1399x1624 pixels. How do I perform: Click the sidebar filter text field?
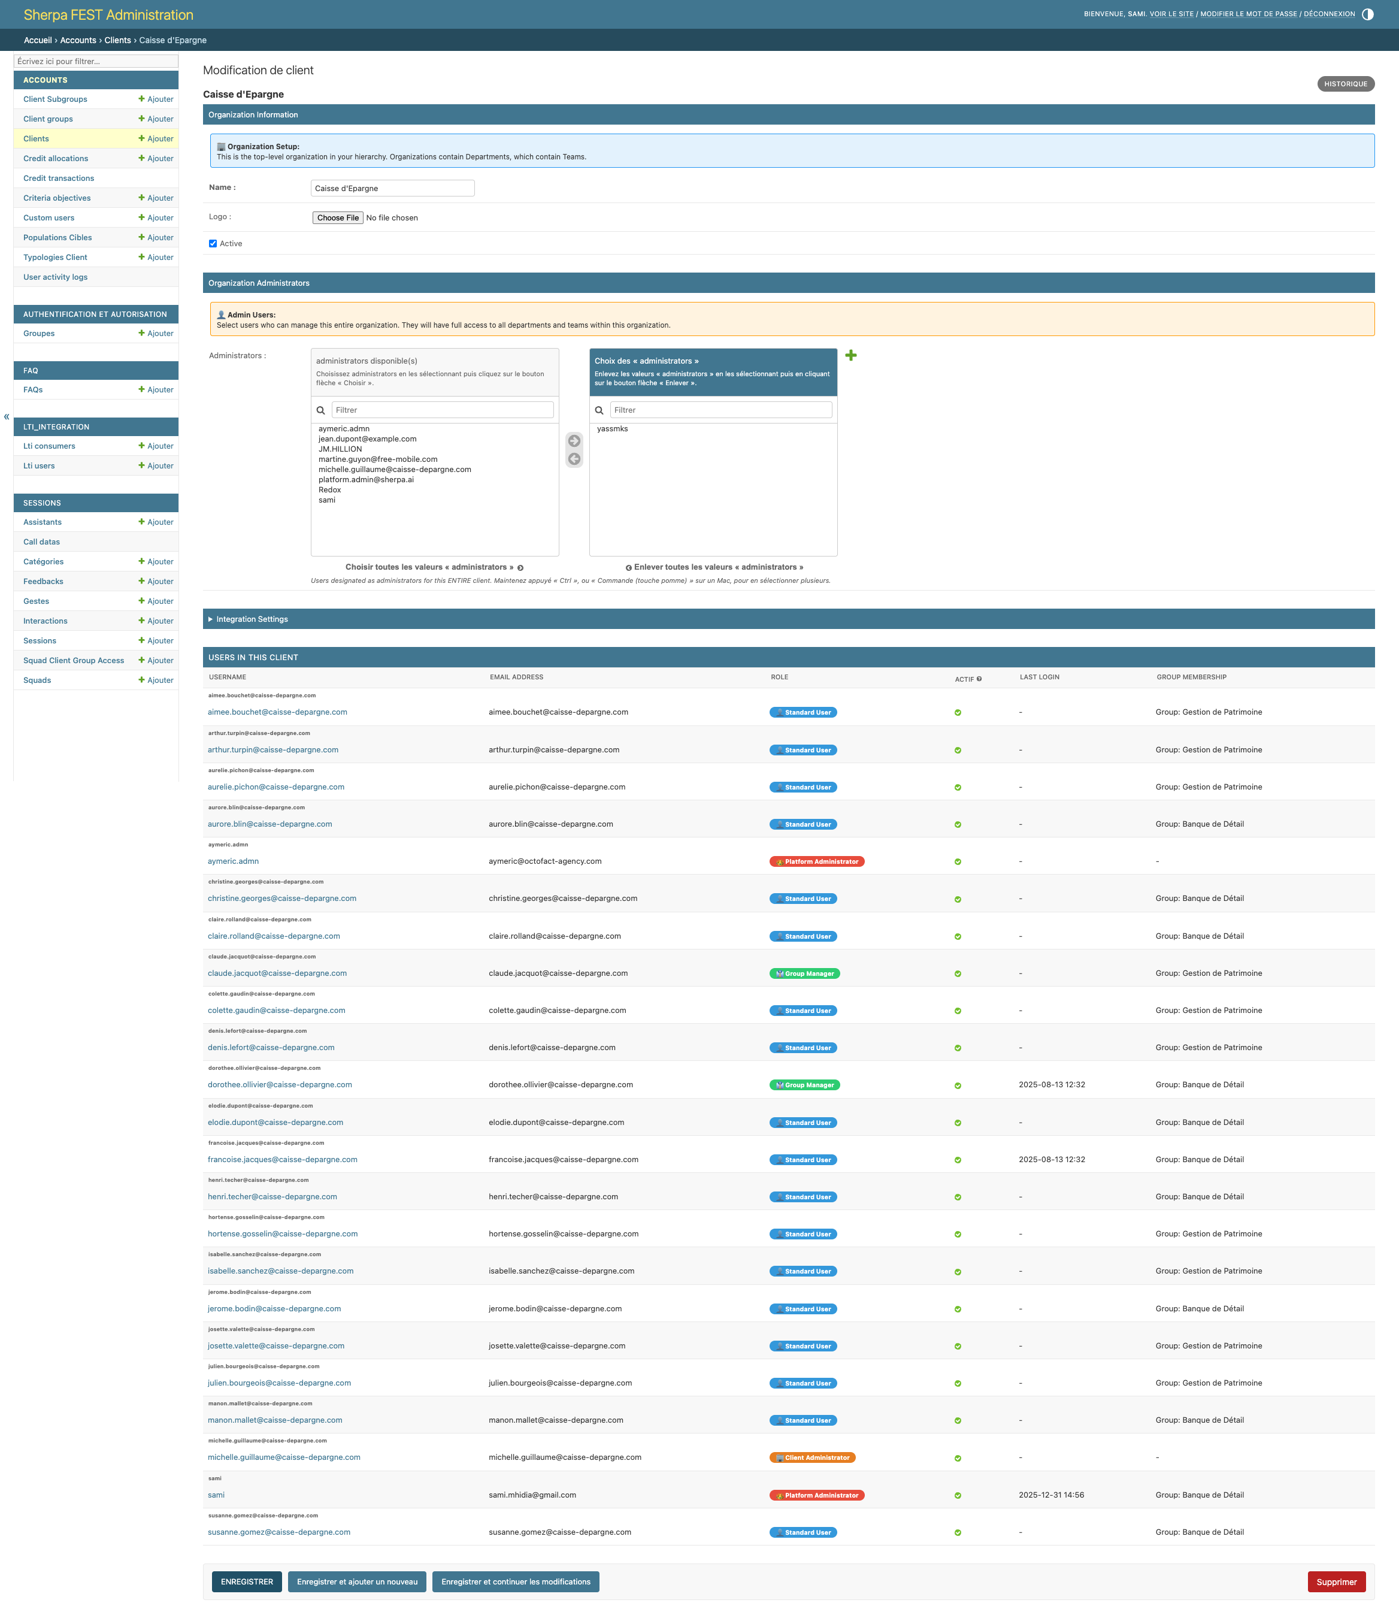click(96, 61)
